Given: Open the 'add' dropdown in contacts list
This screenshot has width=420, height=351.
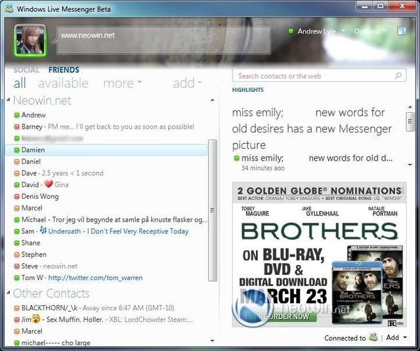Looking at the screenshot, I should coord(186,83).
